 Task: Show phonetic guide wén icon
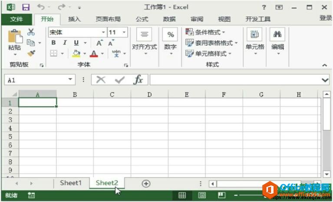point(116,53)
